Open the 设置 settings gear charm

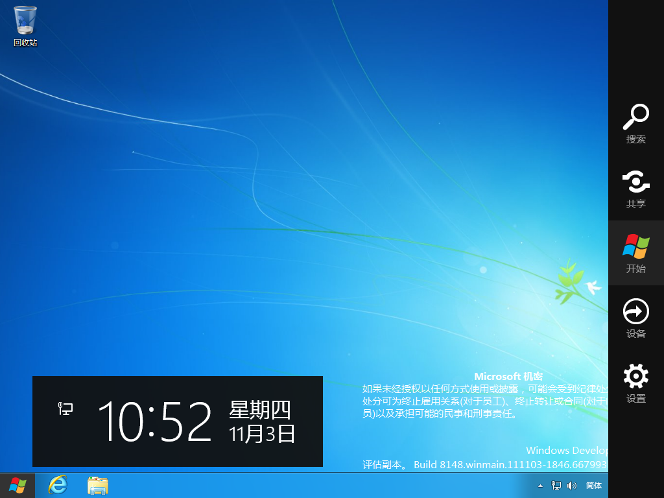coord(636,383)
